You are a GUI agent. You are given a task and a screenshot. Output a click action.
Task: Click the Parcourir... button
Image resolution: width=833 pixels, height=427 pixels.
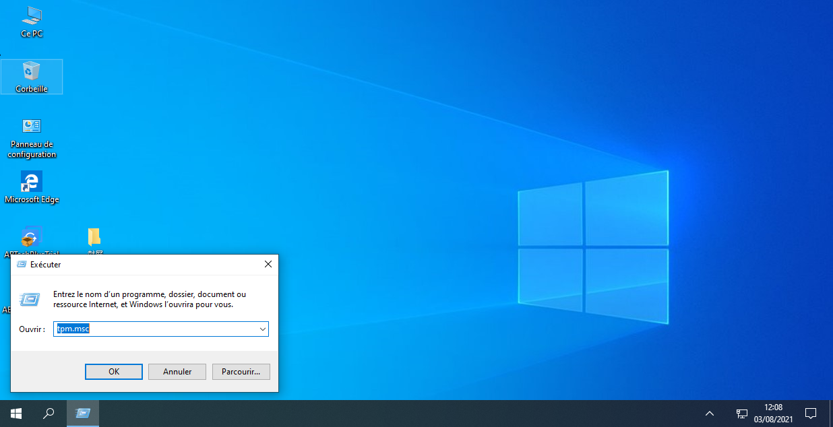pyautogui.click(x=241, y=372)
